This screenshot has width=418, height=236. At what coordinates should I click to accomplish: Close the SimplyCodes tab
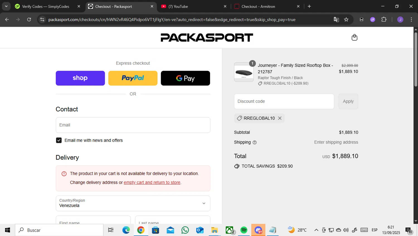[x=79, y=6]
